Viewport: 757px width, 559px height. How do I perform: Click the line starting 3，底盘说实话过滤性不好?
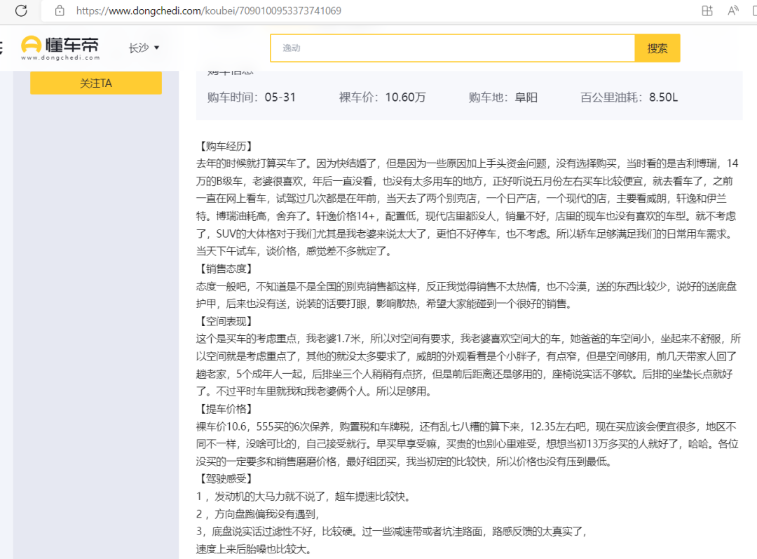pyautogui.click(x=392, y=532)
